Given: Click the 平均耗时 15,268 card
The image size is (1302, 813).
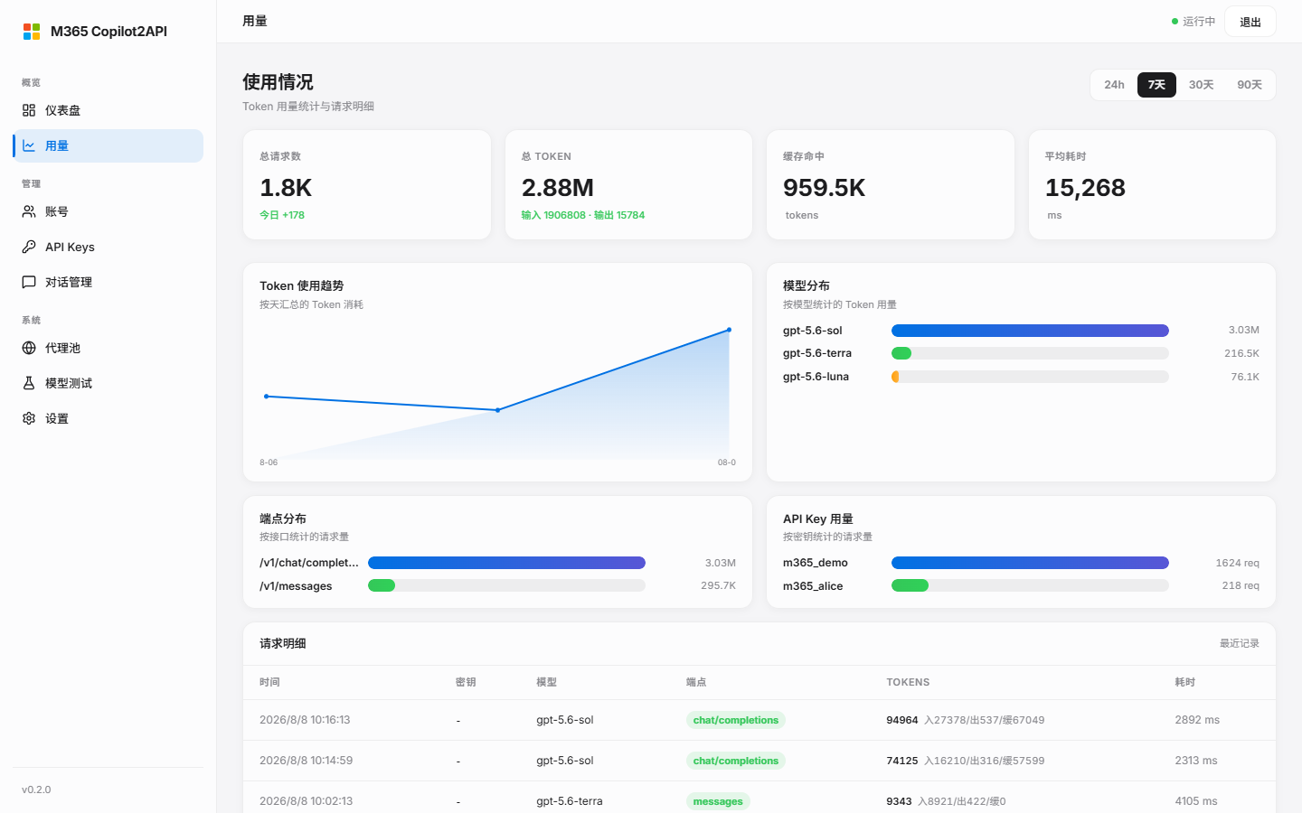Looking at the screenshot, I should (x=1152, y=185).
